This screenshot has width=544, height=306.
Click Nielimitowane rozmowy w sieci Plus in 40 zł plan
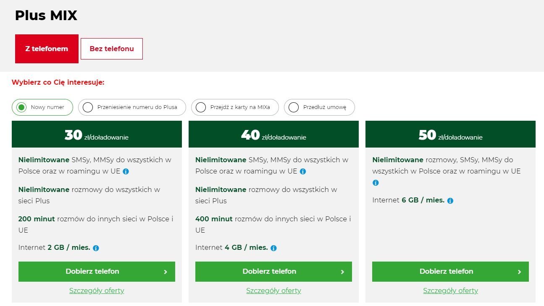[266, 195]
